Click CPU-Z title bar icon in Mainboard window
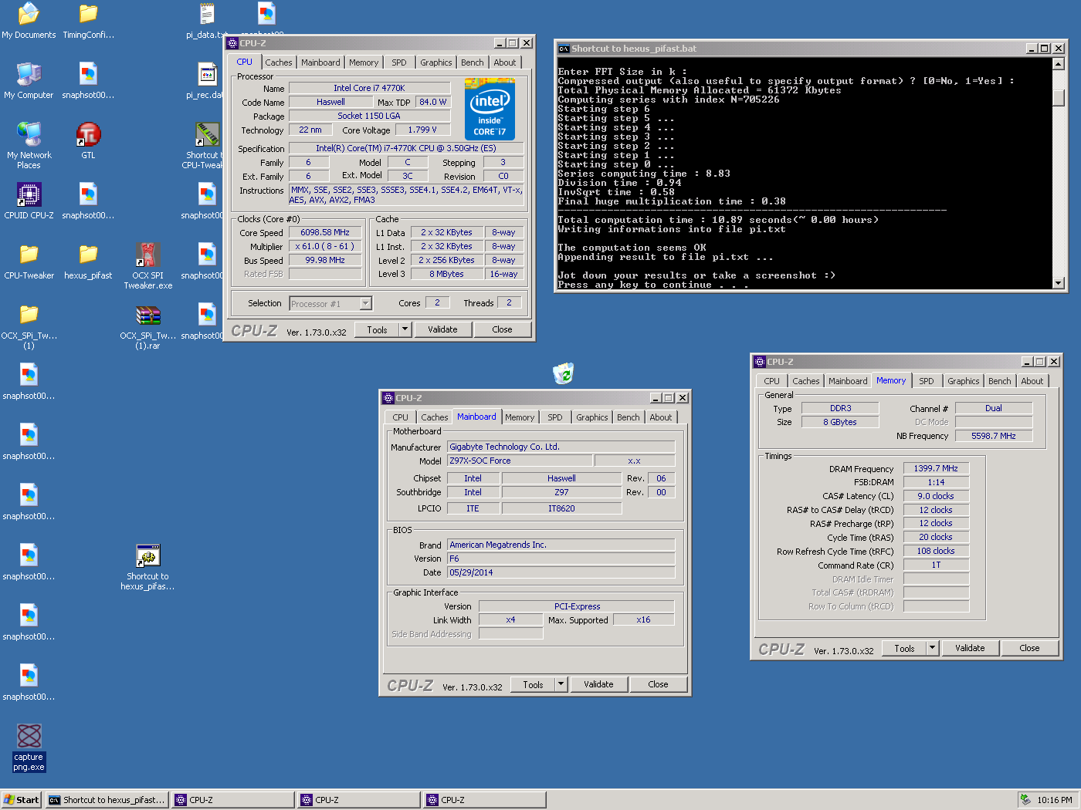The image size is (1081, 810). coord(388,398)
